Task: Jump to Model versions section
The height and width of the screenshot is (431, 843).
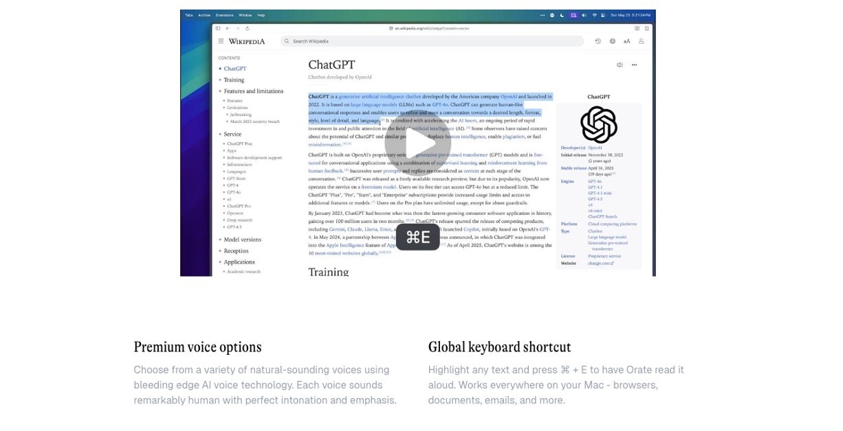Action: coord(242,240)
